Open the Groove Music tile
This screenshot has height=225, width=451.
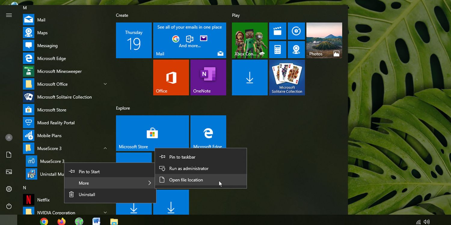296,31
